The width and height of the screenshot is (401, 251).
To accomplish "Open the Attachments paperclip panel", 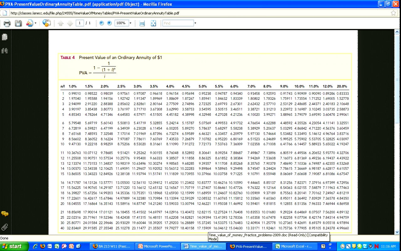I will tap(5, 227).
